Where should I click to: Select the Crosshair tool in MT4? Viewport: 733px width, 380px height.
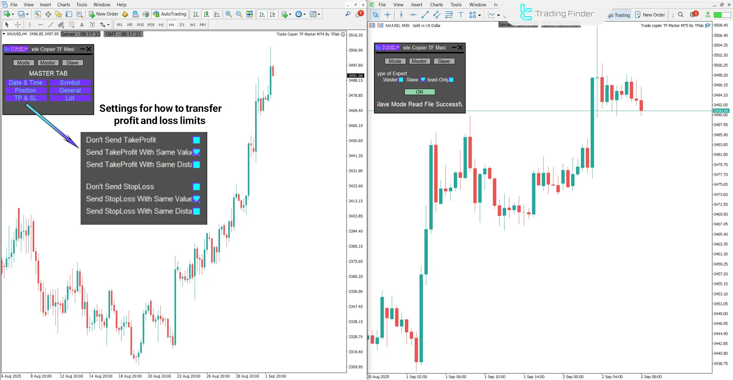[x=18, y=24]
